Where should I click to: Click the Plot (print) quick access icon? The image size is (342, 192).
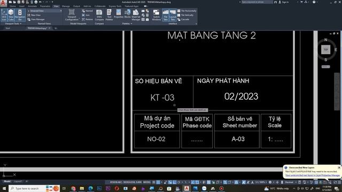pos(36,2)
